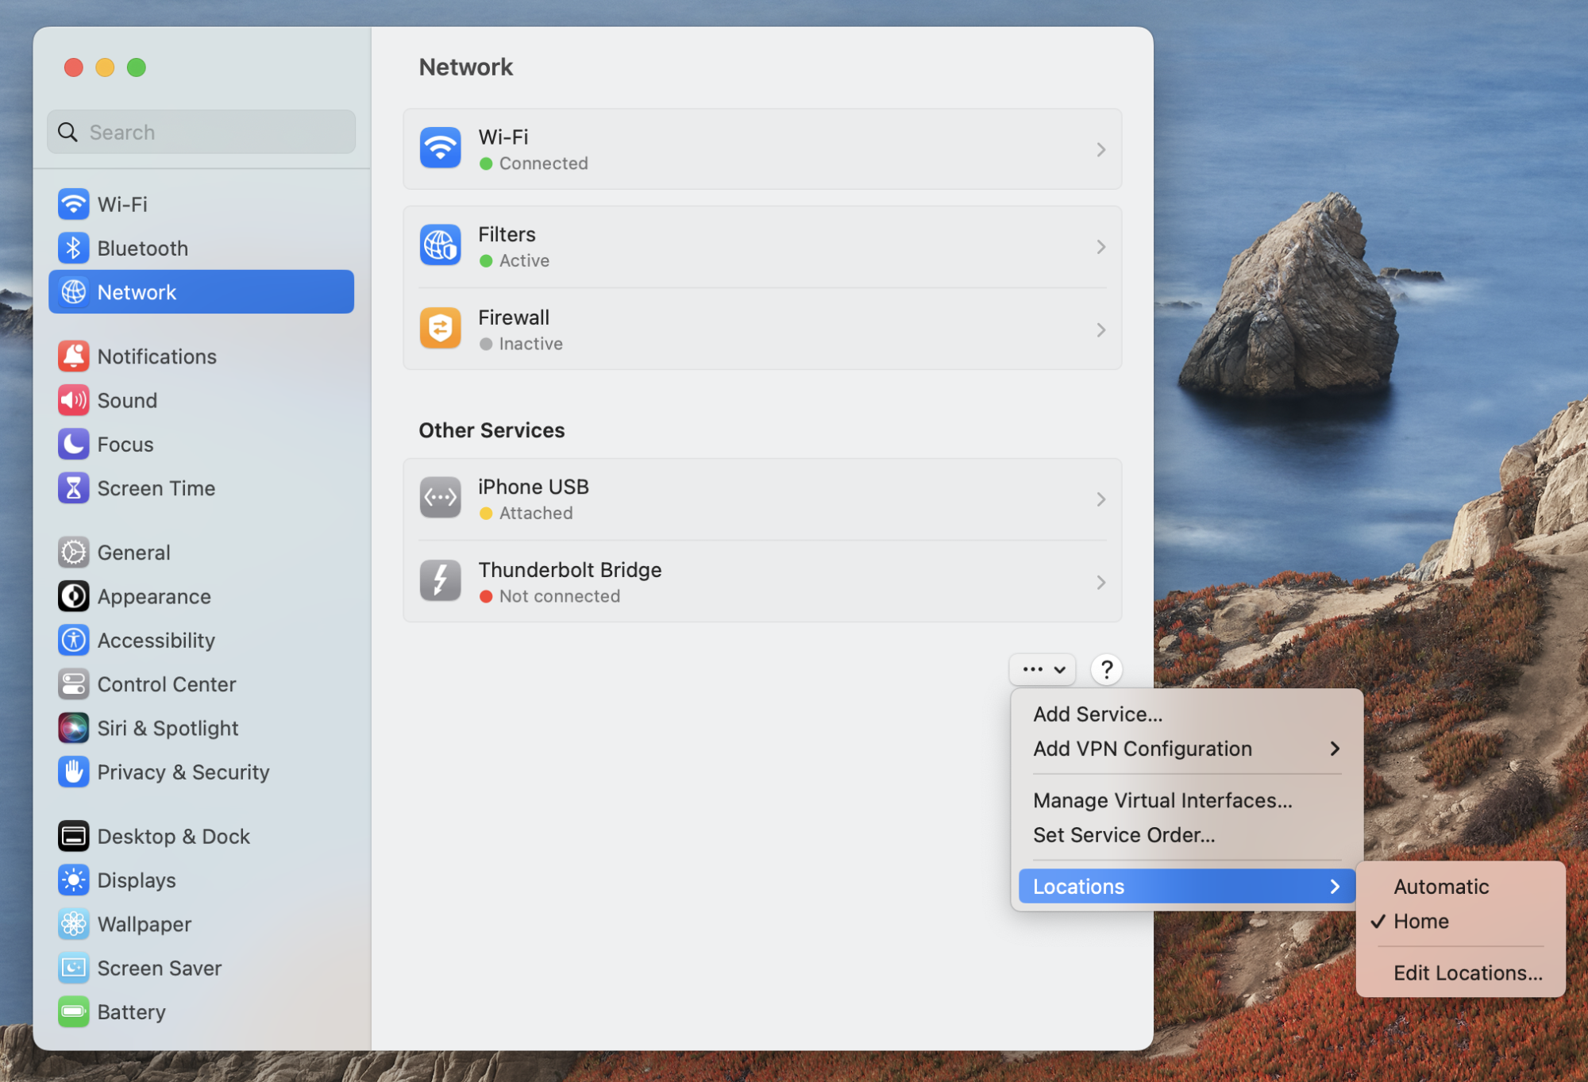Open the Wallpaper flower icon
The height and width of the screenshot is (1082, 1588).
tap(73, 925)
